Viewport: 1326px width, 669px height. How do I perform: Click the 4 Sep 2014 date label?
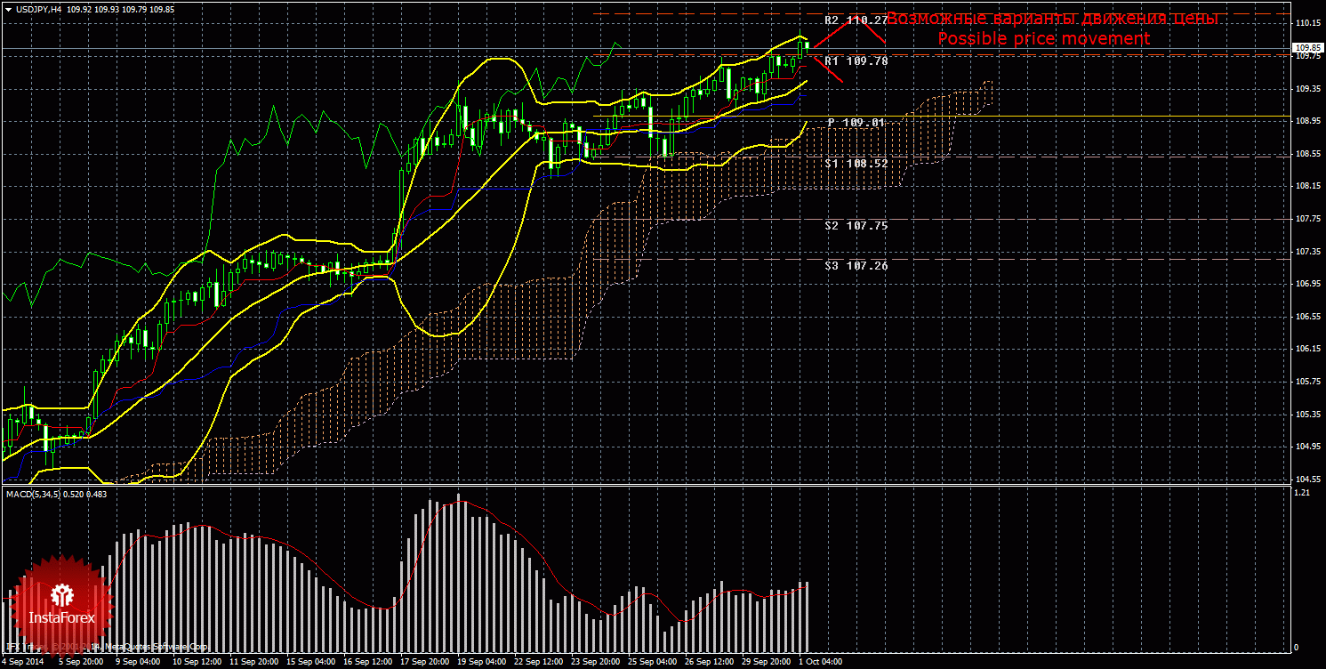pyautogui.click(x=22, y=662)
